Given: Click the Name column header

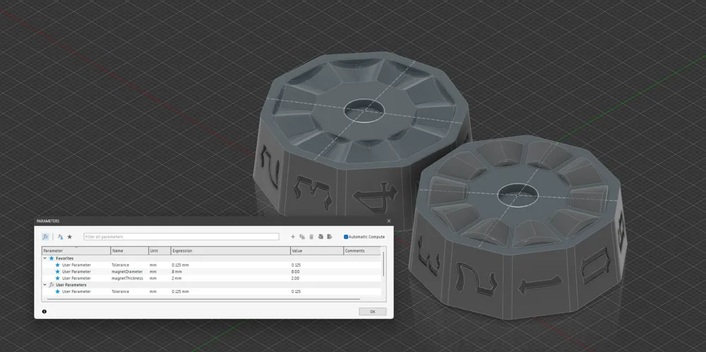Looking at the screenshot, I should tap(128, 250).
